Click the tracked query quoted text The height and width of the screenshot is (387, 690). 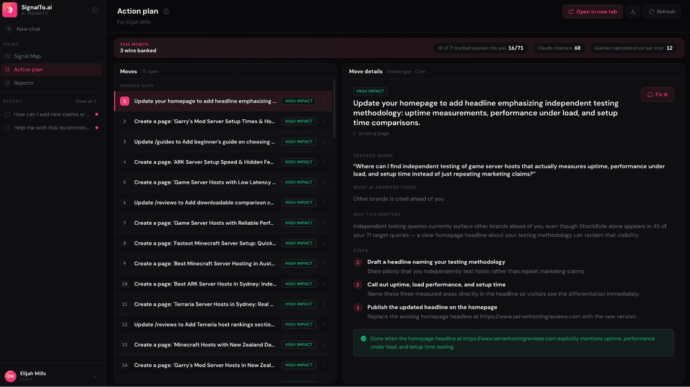(x=509, y=170)
